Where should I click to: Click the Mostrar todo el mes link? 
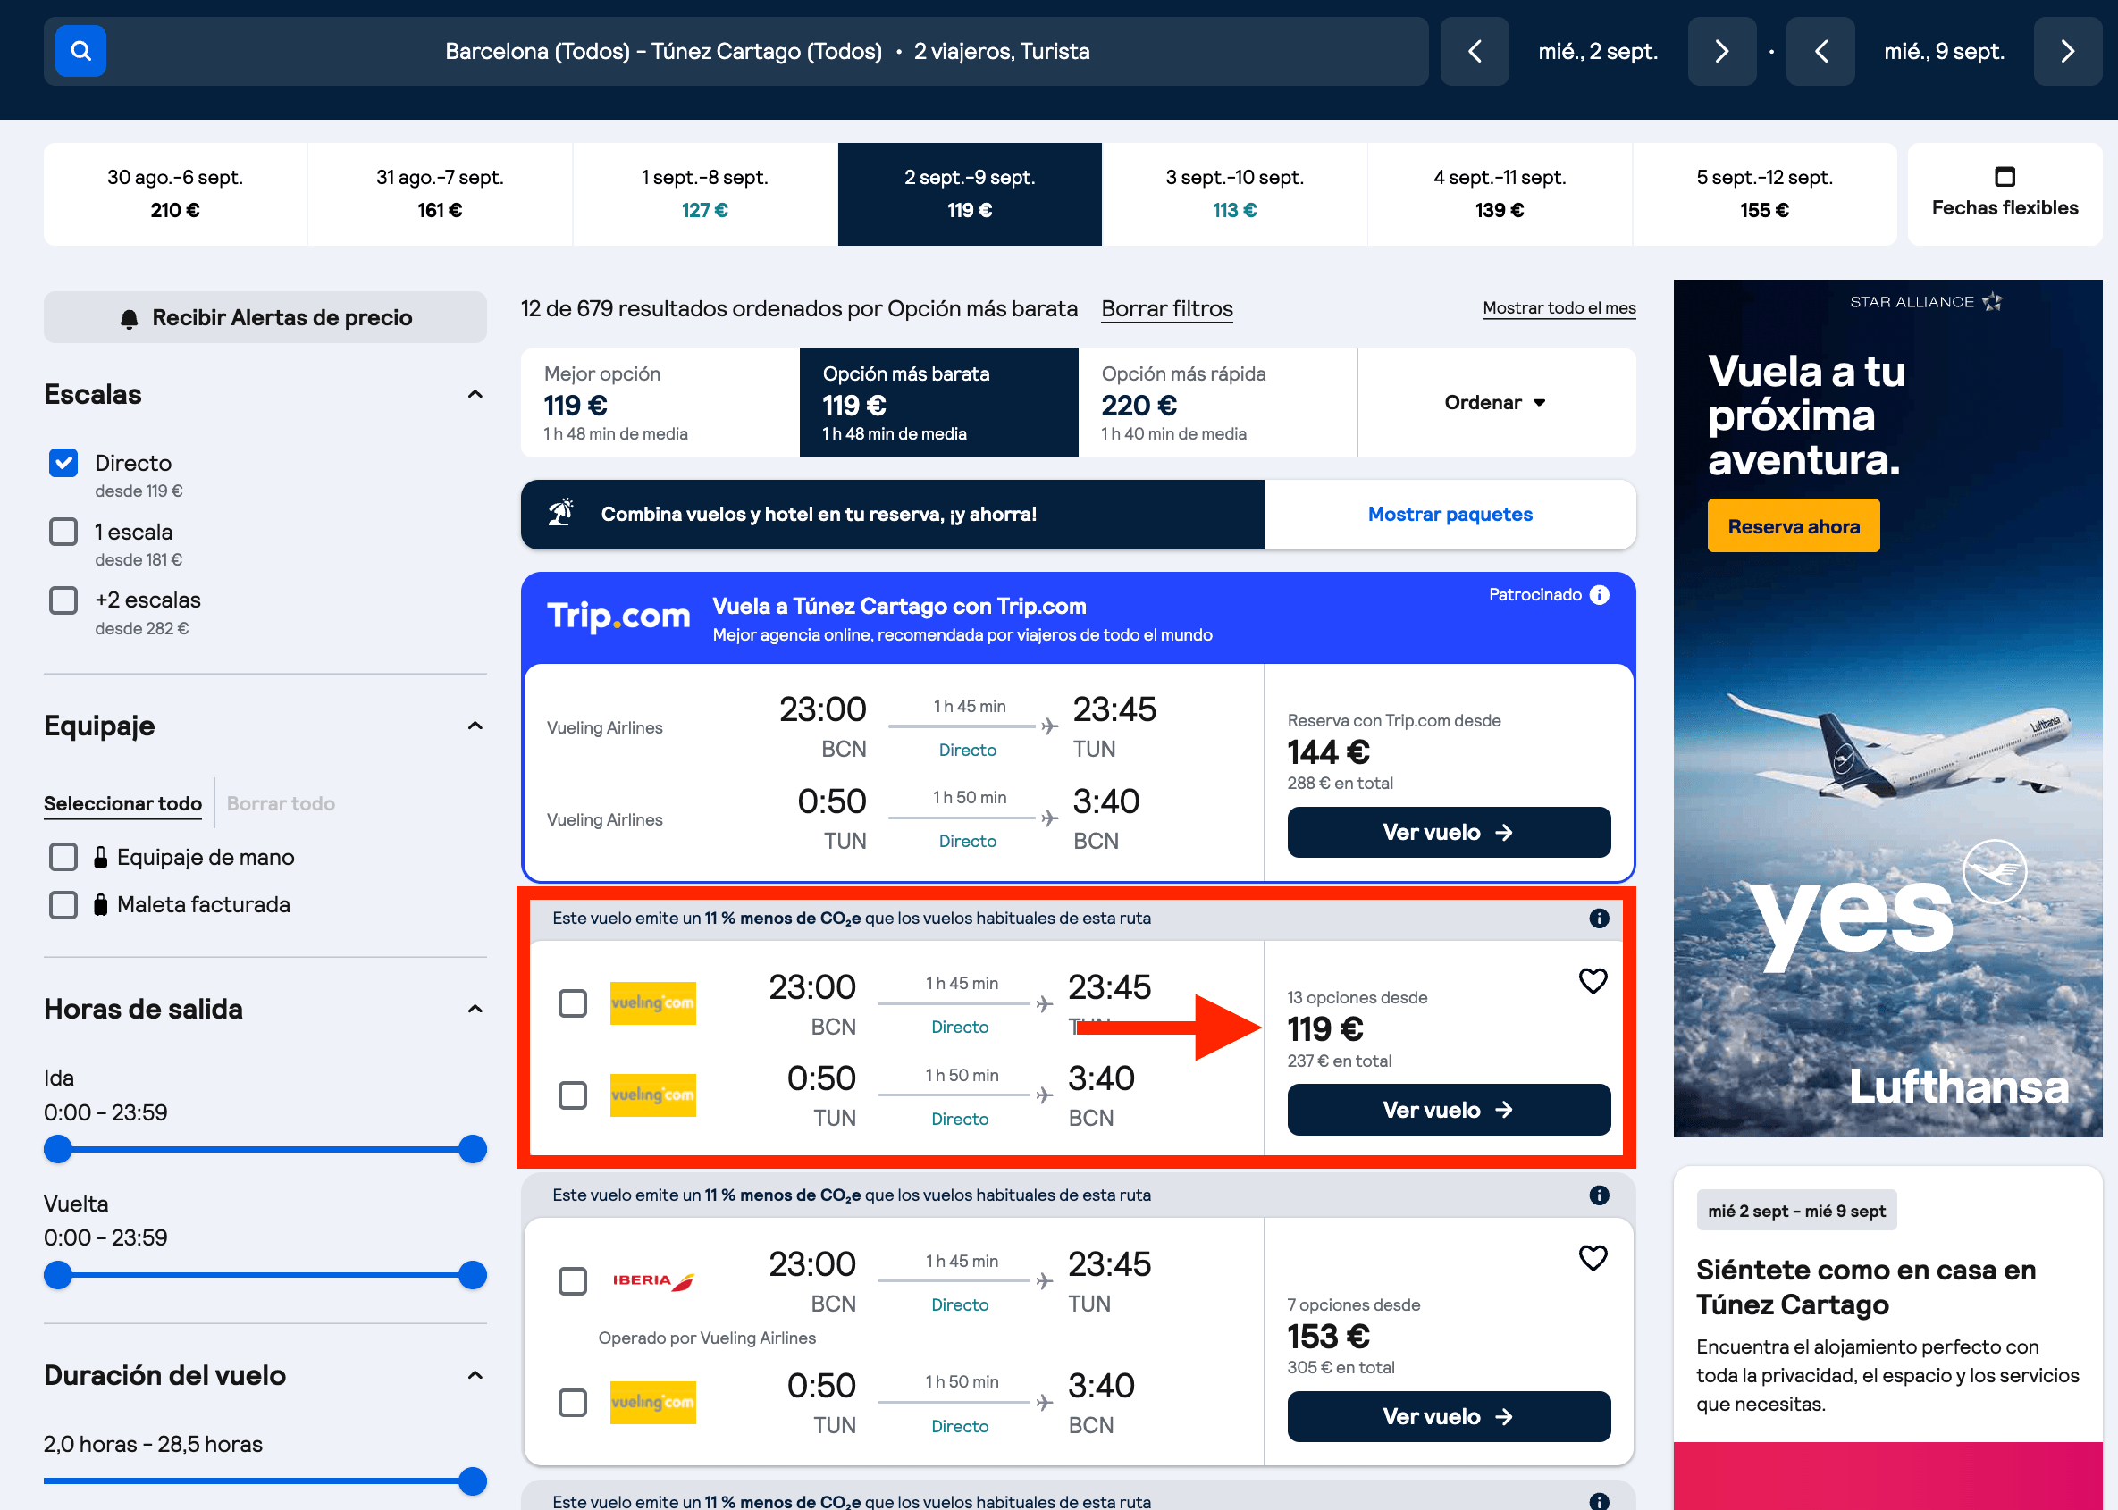pos(1559,307)
